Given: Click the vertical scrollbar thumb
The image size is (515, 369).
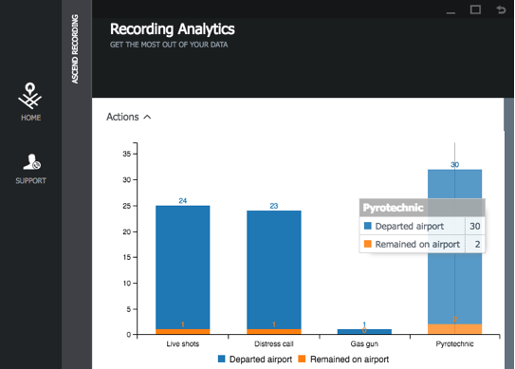Looking at the screenshot, I should point(508,115).
